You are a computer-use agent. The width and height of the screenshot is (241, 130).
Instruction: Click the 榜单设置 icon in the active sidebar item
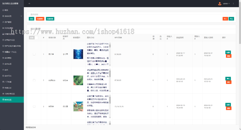3,100
